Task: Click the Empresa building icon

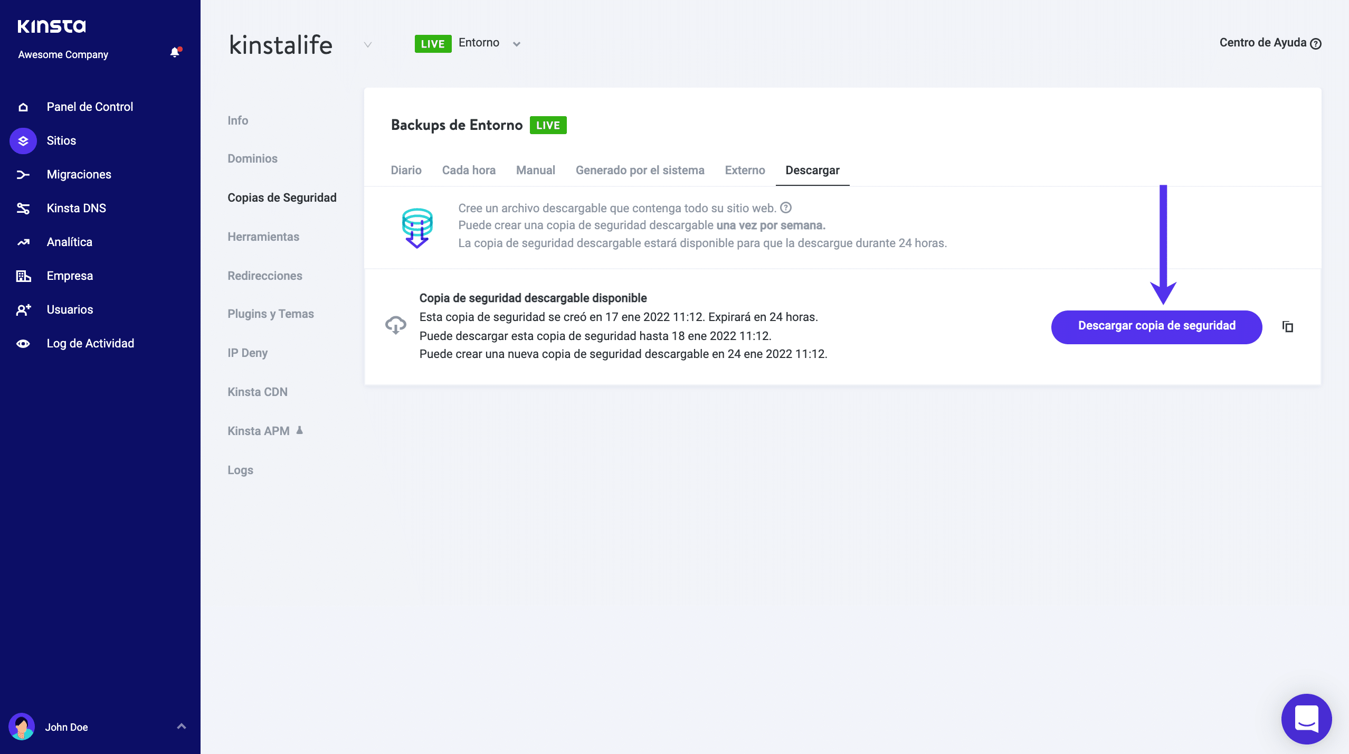Action: 23,276
